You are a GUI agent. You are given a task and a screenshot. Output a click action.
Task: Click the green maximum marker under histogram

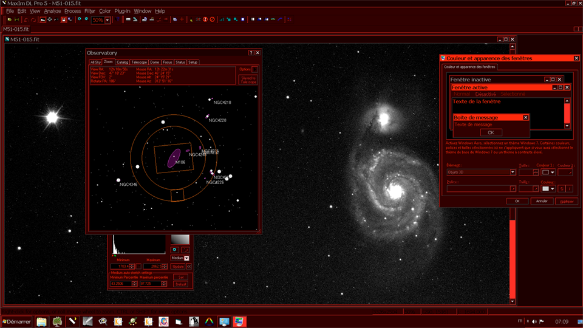click(115, 256)
